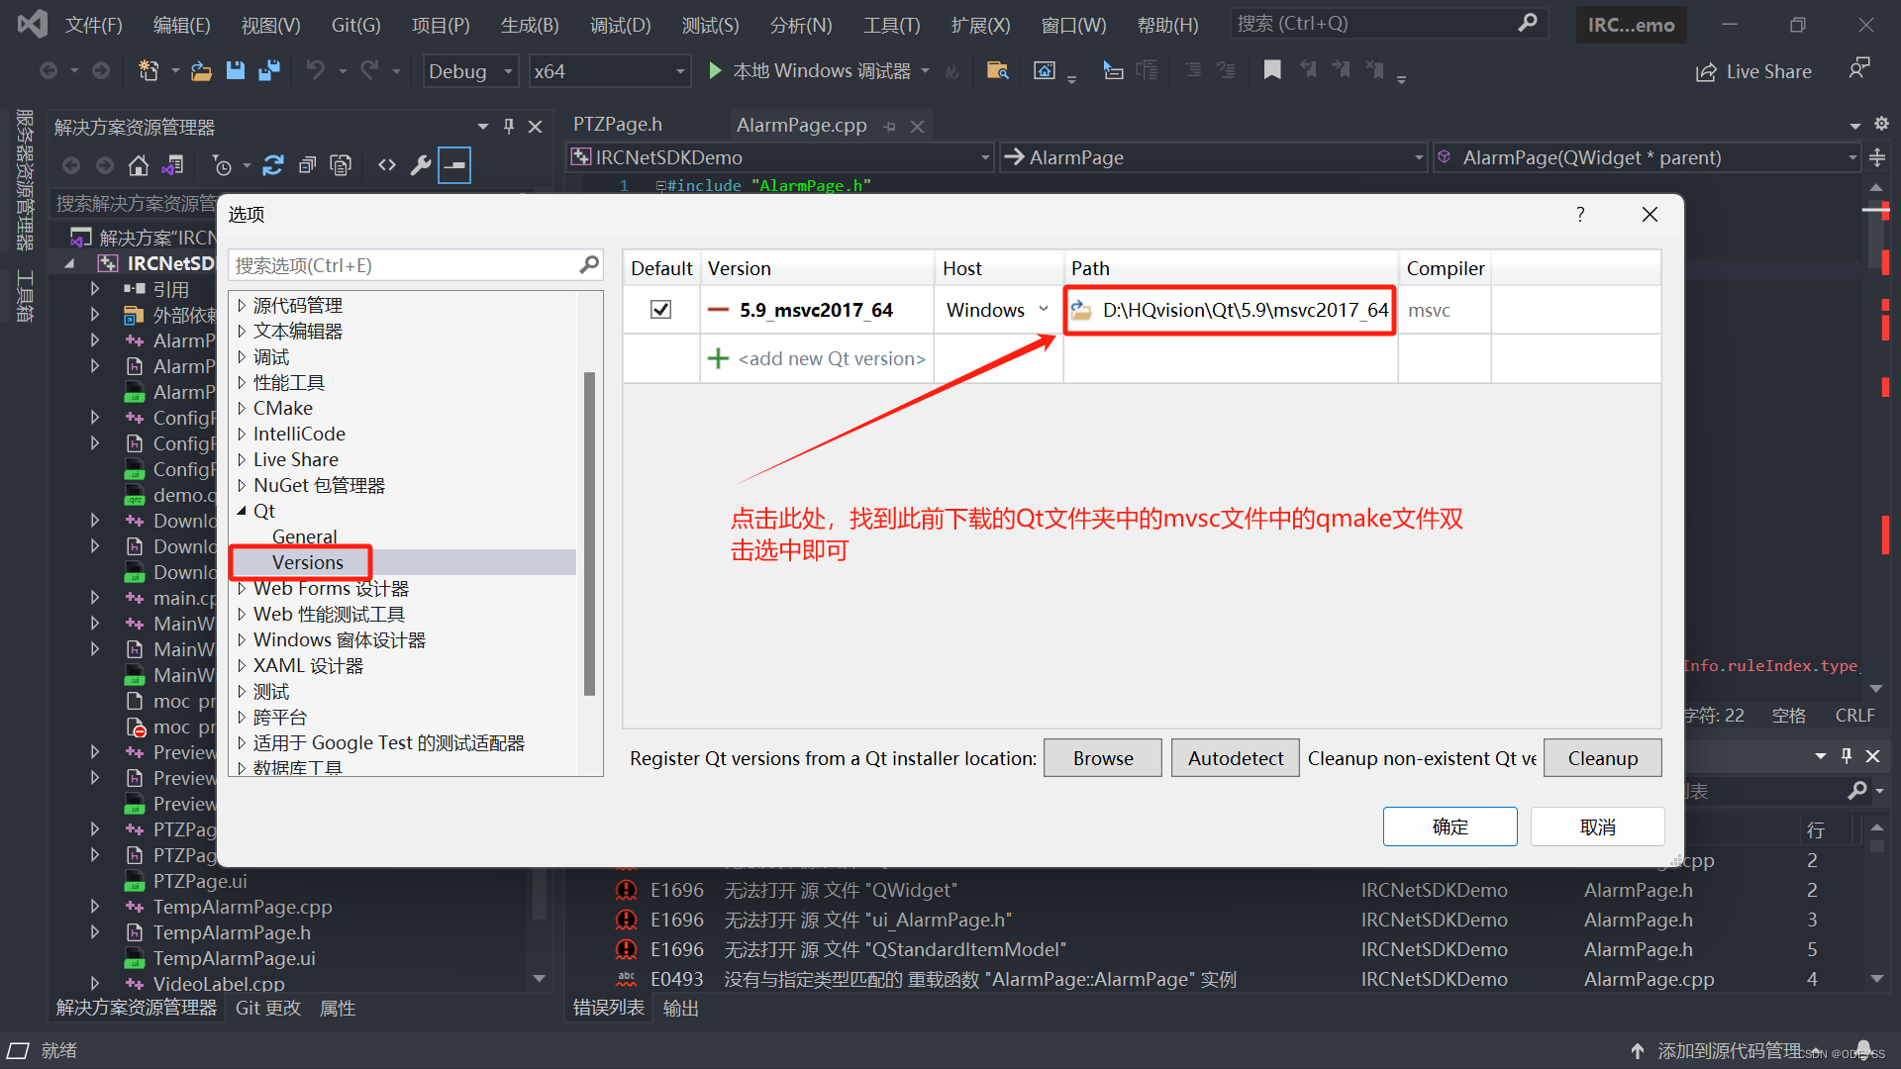The width and height of the screenshot is (1901, 1069).
Task: Expand TempAlarmPage.cpp in Solution Explorer
Action: (x=95, y=907)
